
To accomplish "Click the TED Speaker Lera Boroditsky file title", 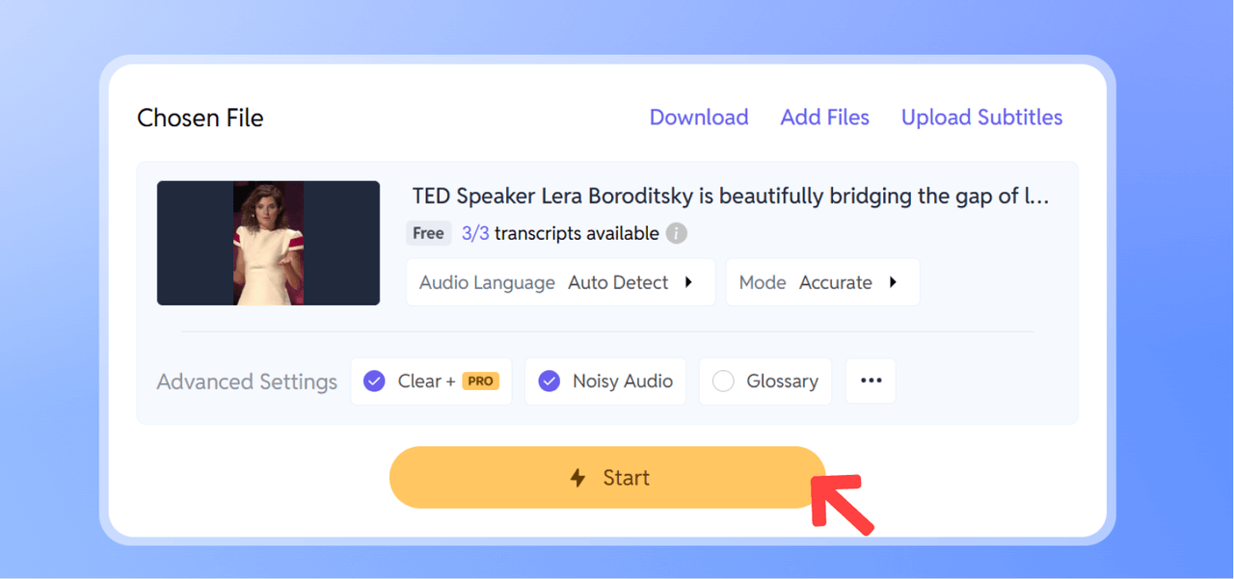I will 730,197.
